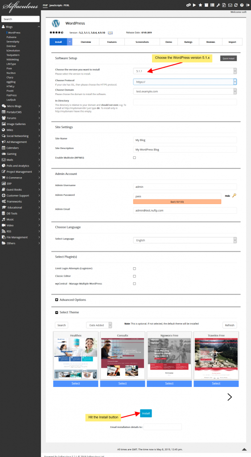Click the WordPress logo icon
The width and height of the screenshot is (251, 457).
(x=56, y=23)
